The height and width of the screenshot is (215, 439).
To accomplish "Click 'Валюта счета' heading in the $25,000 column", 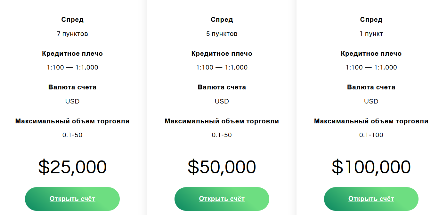I will pos(72,87).
